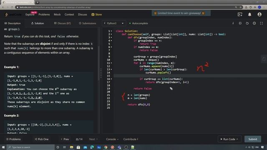
Task: Open the Discuss (87) tab
Action: click(62, 23)
